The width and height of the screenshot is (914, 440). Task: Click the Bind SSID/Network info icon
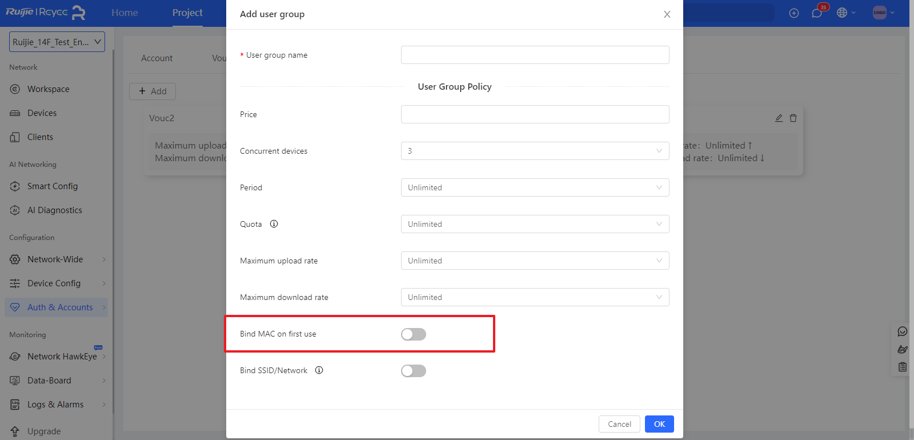(319, 370)
